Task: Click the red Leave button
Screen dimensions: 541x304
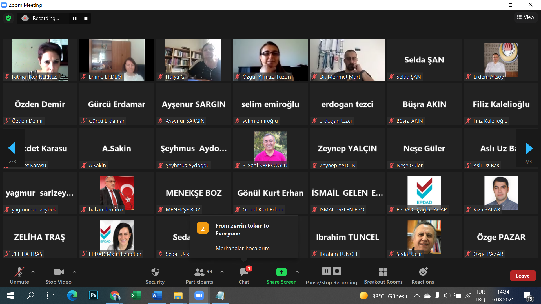Action: [x=523, y=276]
